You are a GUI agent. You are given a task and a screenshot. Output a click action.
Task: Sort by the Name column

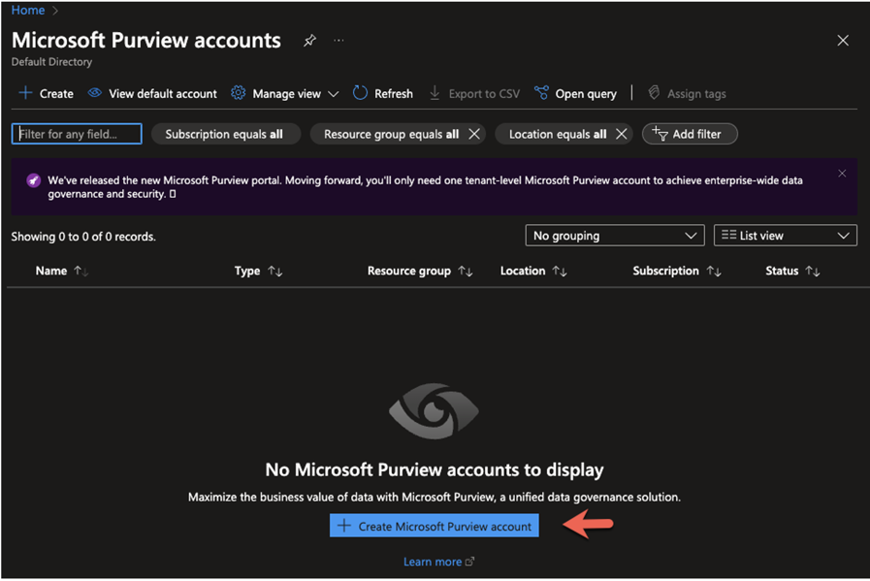coord(61,271)
